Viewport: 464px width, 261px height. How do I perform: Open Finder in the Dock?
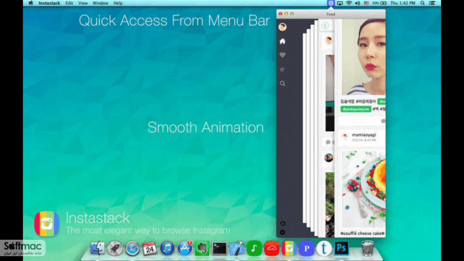coord(97,248)
